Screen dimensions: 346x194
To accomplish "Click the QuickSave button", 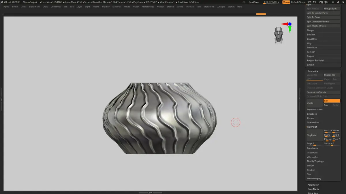I will pyautogui.click(x=254, y=2).
